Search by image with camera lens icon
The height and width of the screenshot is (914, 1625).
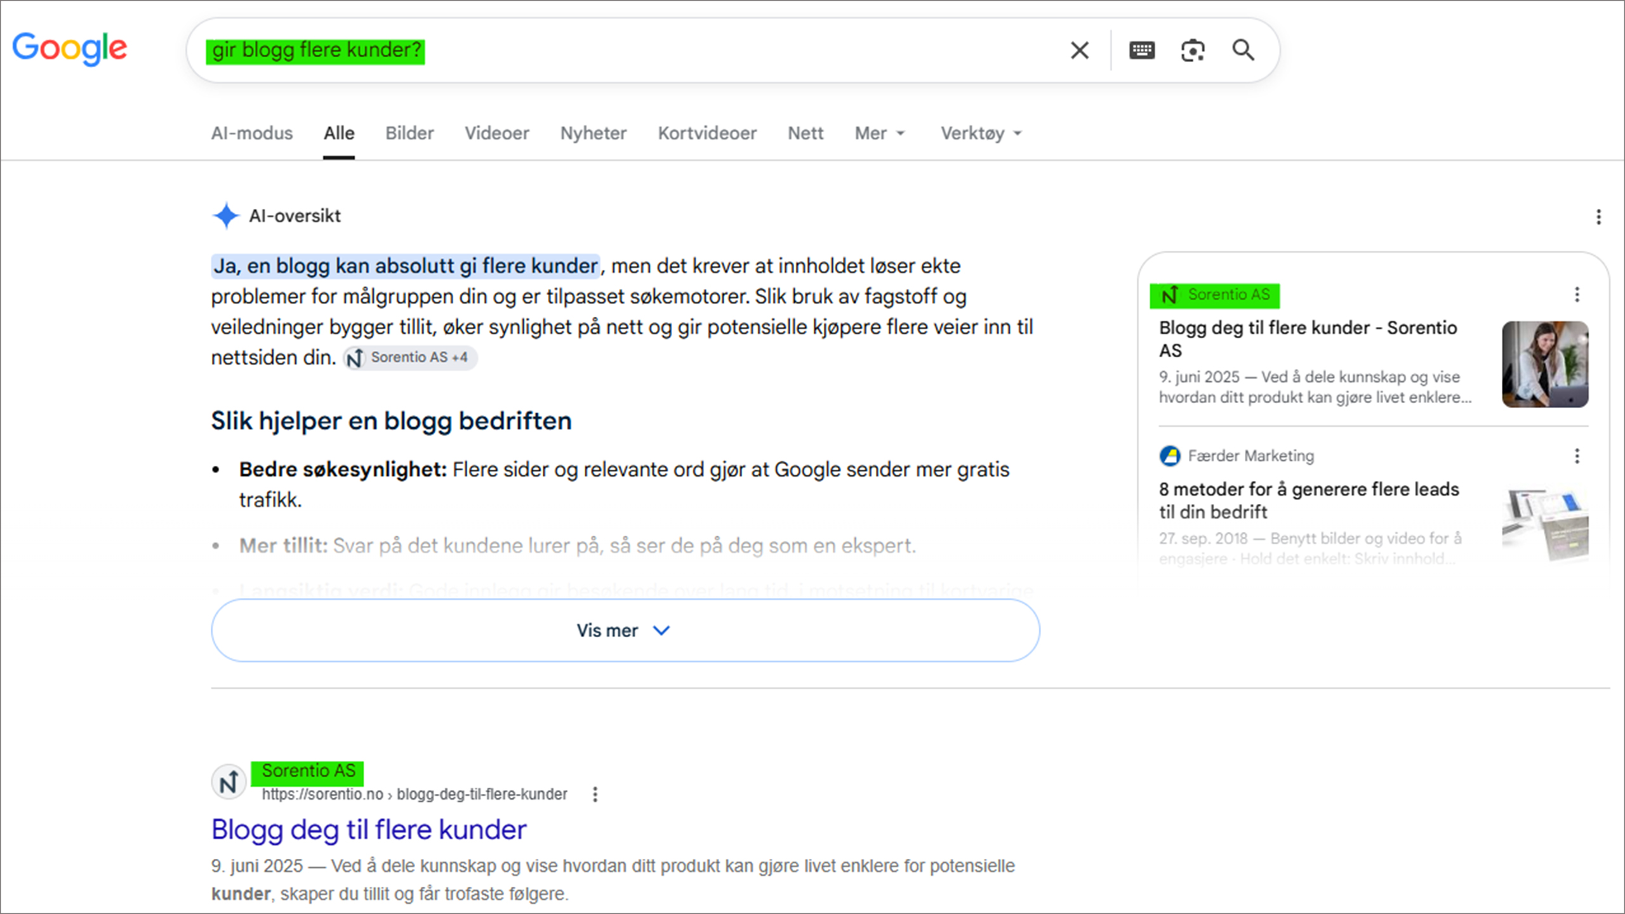(1193, 50)
